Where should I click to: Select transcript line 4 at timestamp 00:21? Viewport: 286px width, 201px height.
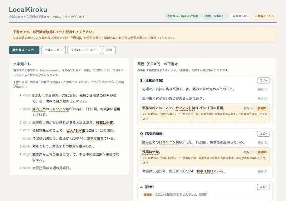coord(69,130)
